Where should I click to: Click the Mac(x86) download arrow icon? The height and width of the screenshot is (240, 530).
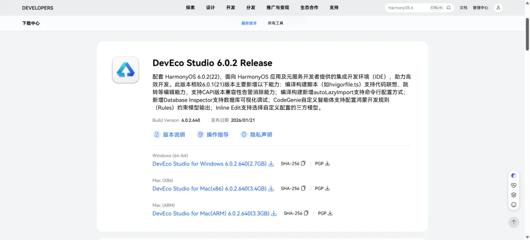271,188
